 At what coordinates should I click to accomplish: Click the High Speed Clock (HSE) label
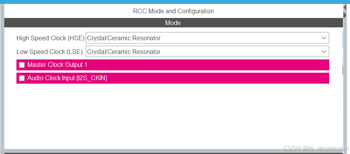coord(51,38)
